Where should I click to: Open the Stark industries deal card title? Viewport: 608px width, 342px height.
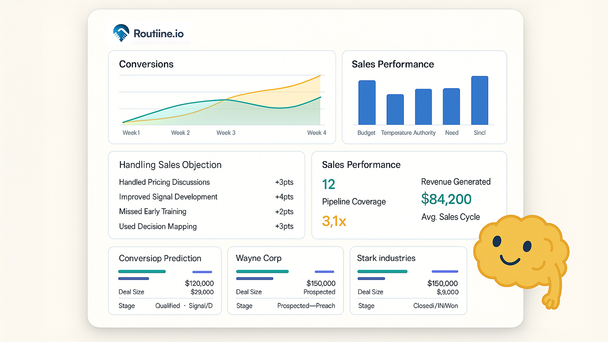pyautogui.click(x=386, y=258)
